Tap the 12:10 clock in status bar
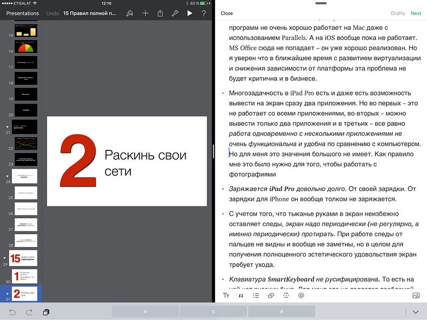The height and width of the screenshot is (320, 427). point(106,3)
